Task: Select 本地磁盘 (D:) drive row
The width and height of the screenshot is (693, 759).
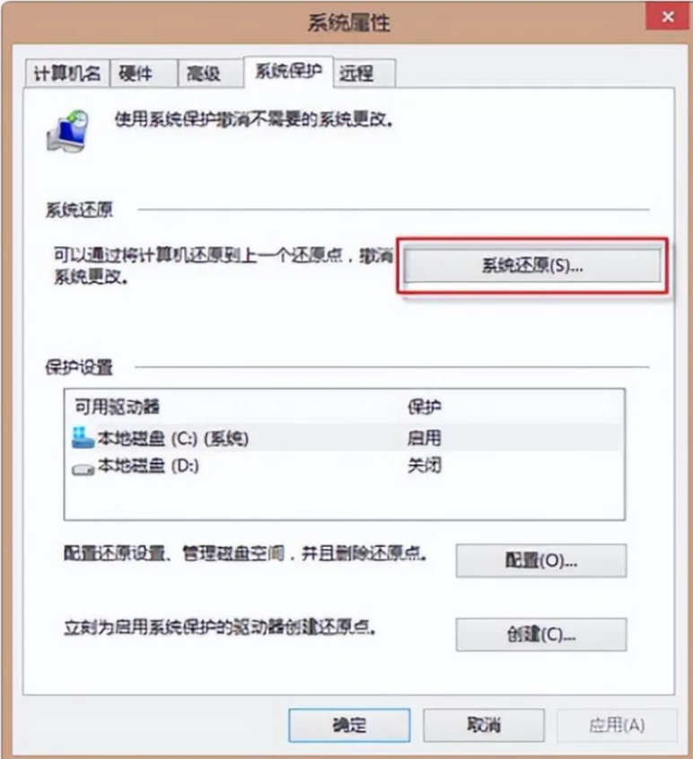Action: pos(345,465)
